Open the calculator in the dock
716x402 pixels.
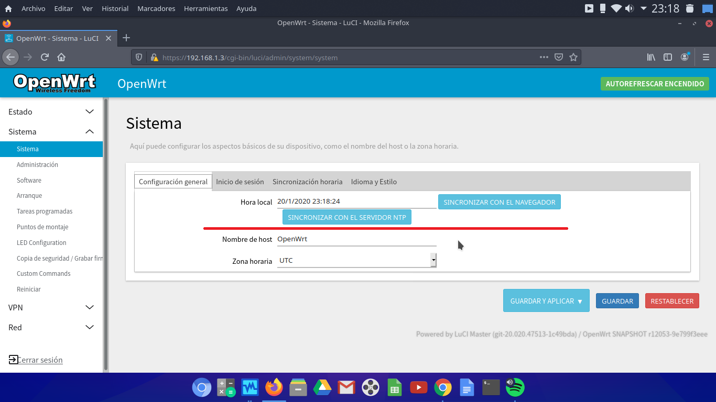pyautogui.click(x=226, y=387)
